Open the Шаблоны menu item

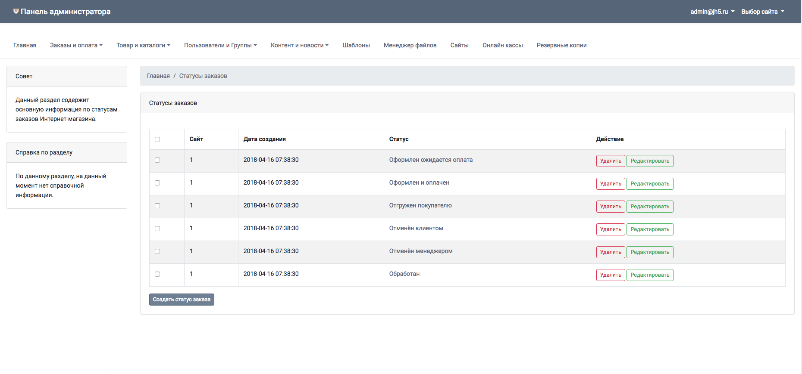click(356, 45)
